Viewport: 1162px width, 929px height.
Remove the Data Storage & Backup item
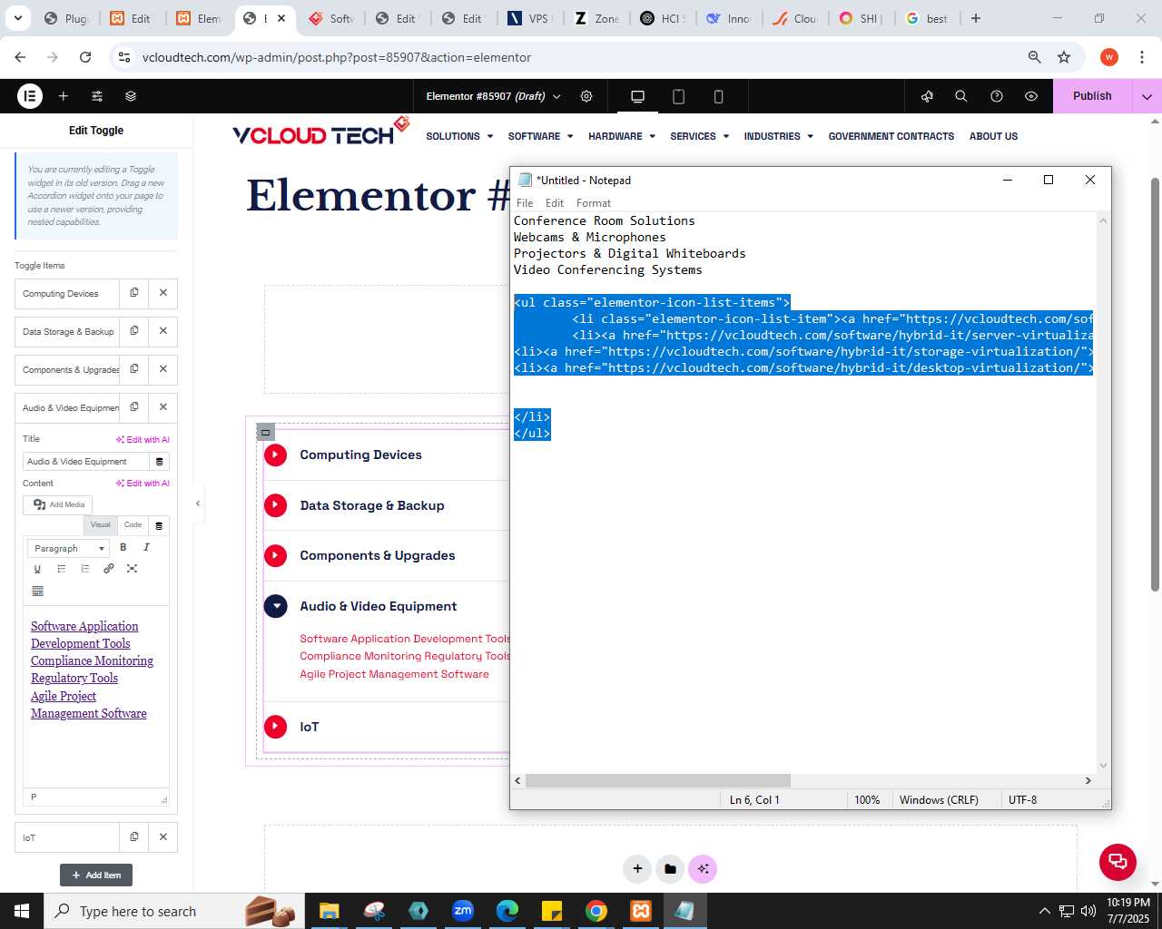click(163, 331)
